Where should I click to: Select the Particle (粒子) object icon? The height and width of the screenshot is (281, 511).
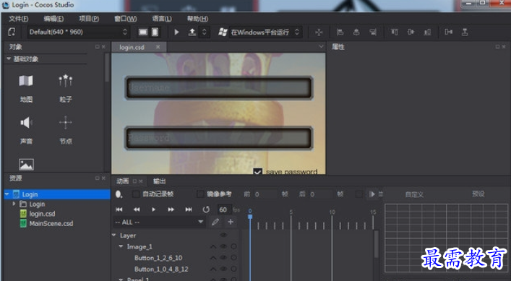point(66,81)
